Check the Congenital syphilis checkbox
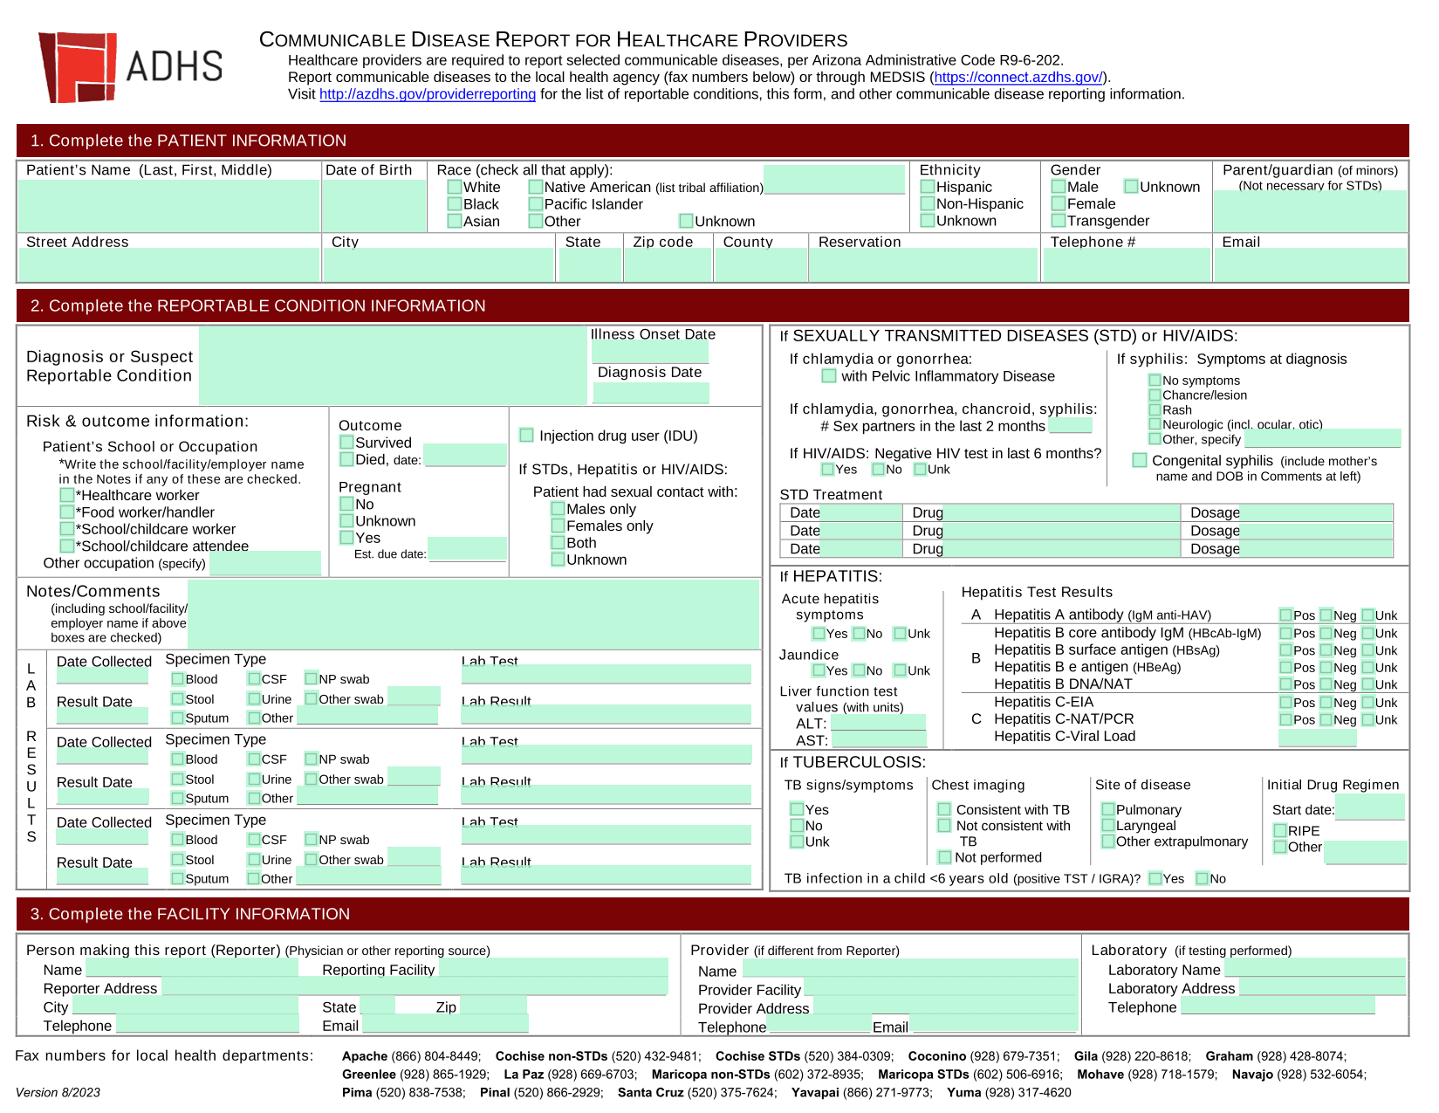 click(1140, 460)
